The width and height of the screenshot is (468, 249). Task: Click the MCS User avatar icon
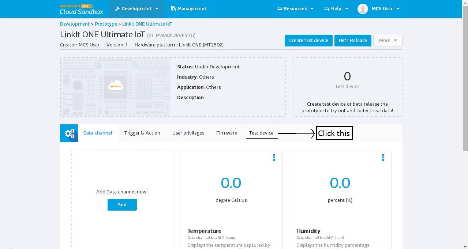click(363, 9)
